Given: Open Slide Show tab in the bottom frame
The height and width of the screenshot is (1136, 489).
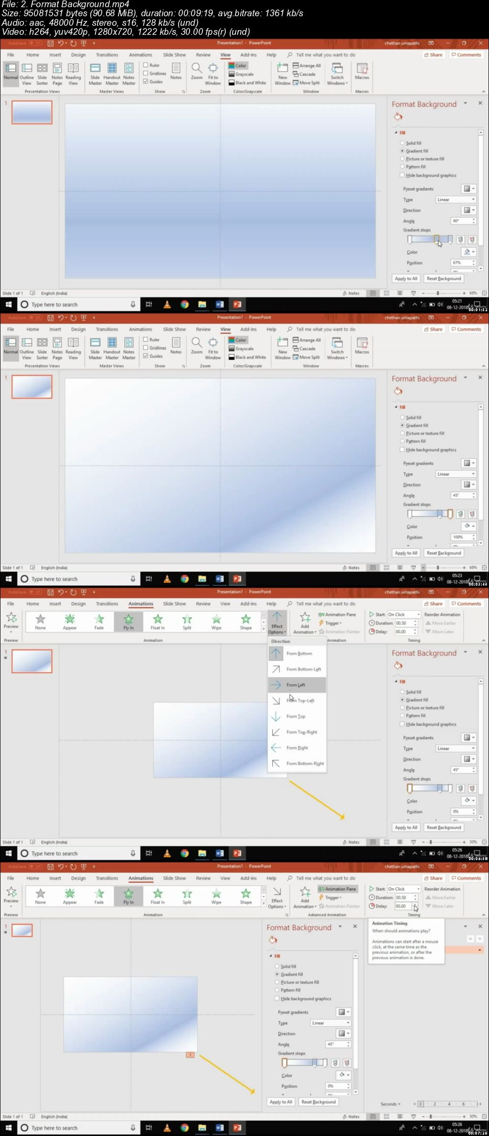Looking at the screenshot, I should (x=174, y=878).
